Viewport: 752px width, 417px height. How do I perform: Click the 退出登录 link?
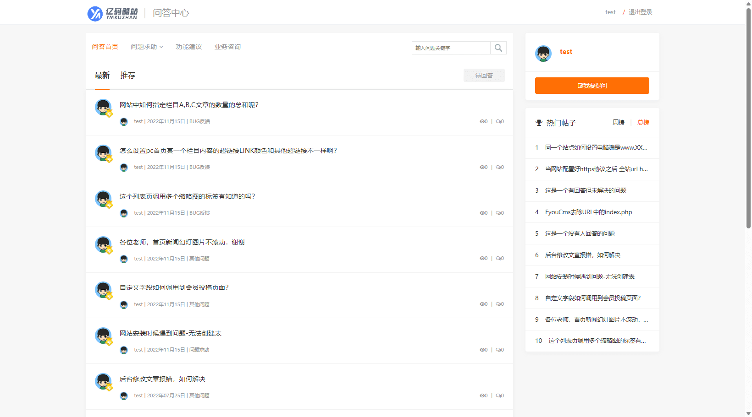click(640, 12)
